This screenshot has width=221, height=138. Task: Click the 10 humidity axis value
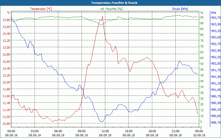(x=202, y=116)
